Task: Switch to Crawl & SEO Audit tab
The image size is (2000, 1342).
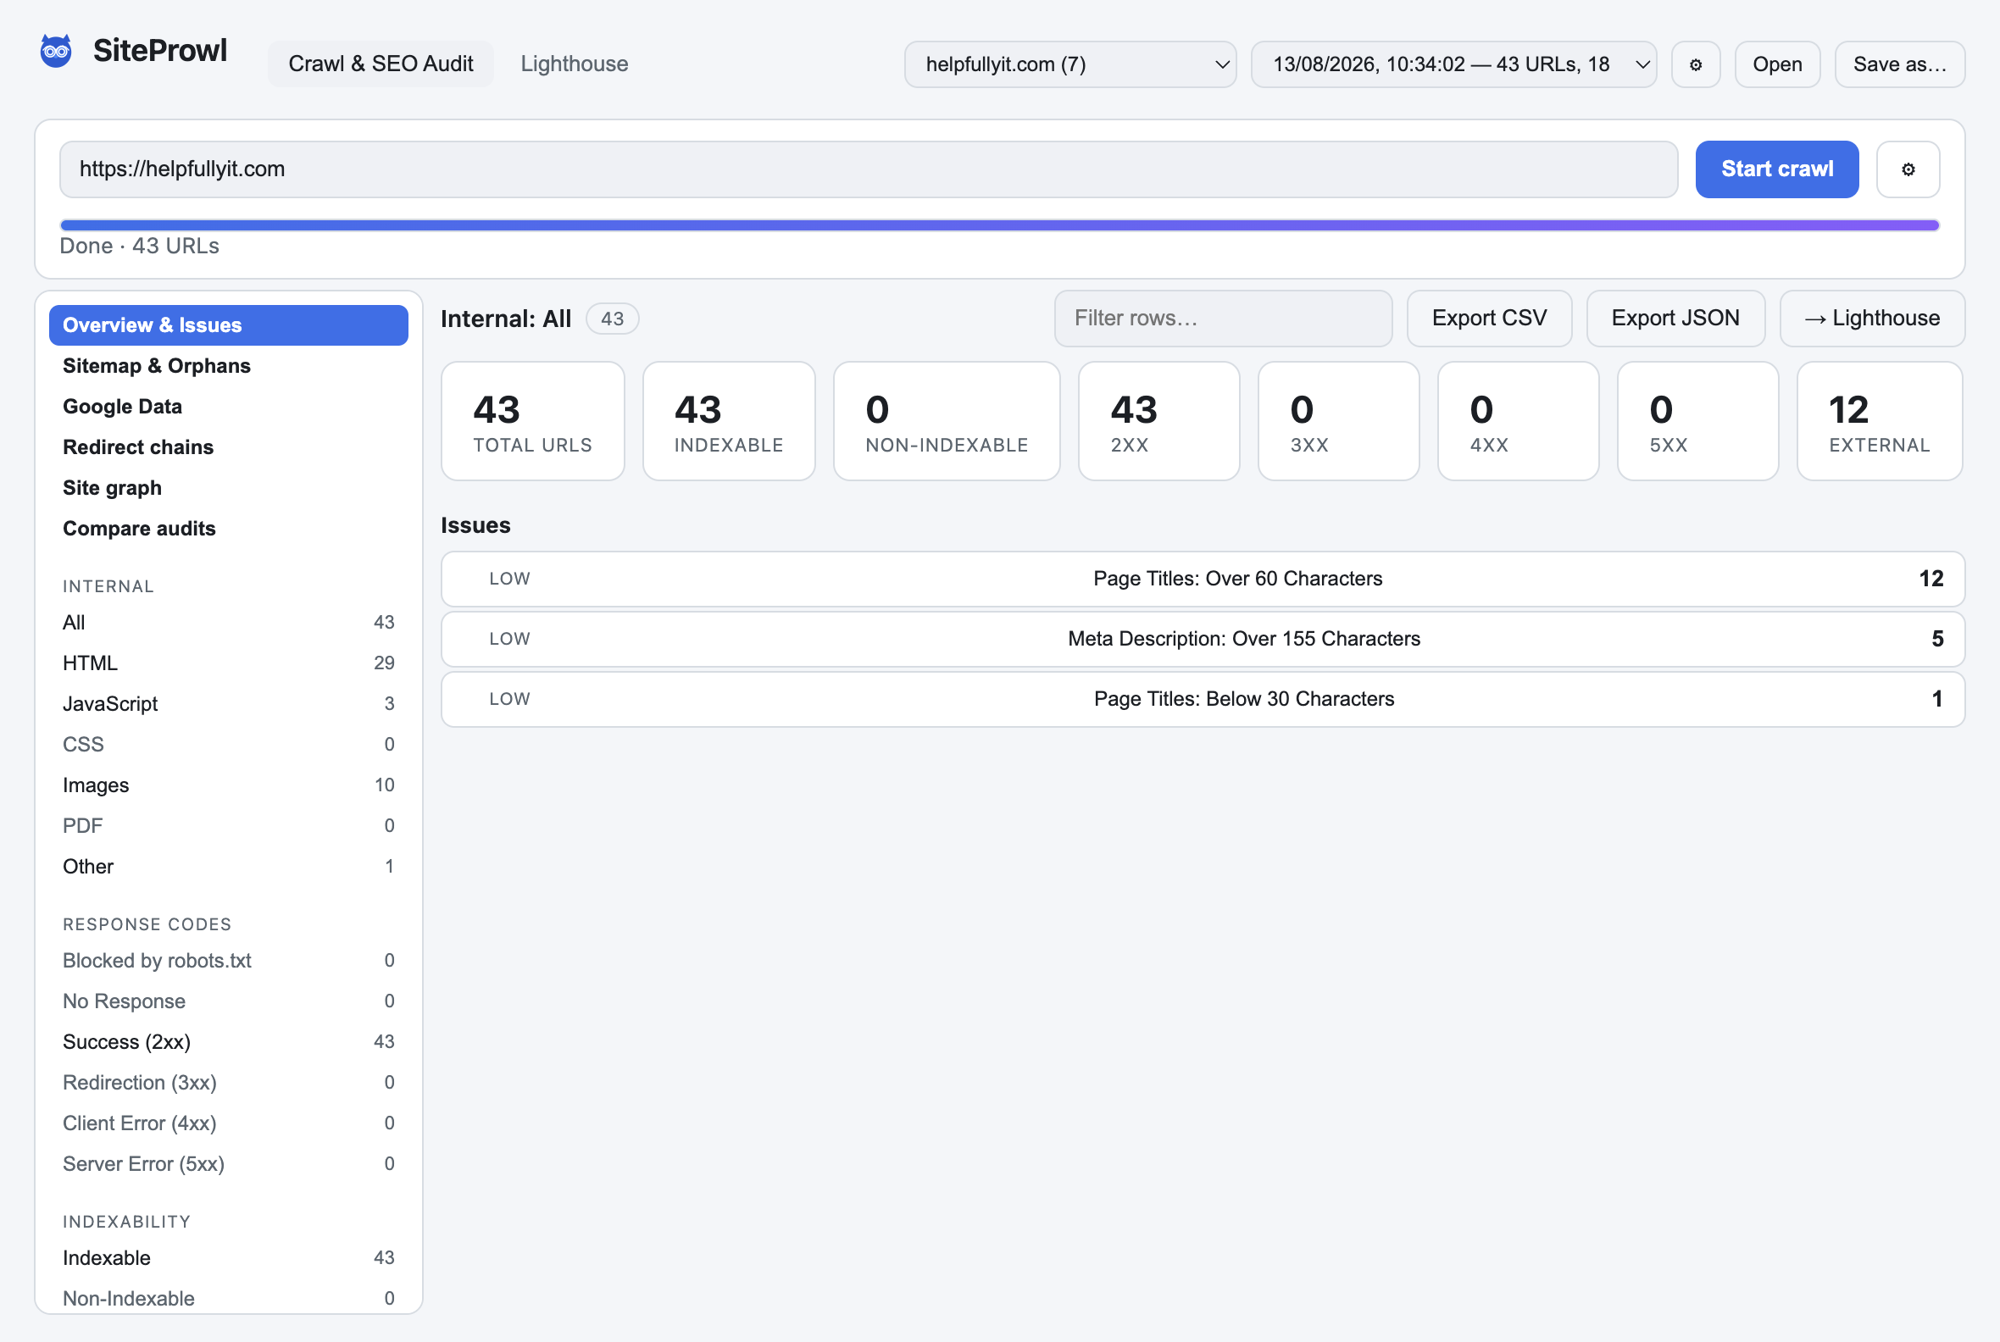Action: tap(381, 64)
